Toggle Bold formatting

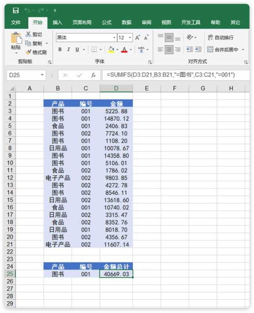tap(60, 49)
